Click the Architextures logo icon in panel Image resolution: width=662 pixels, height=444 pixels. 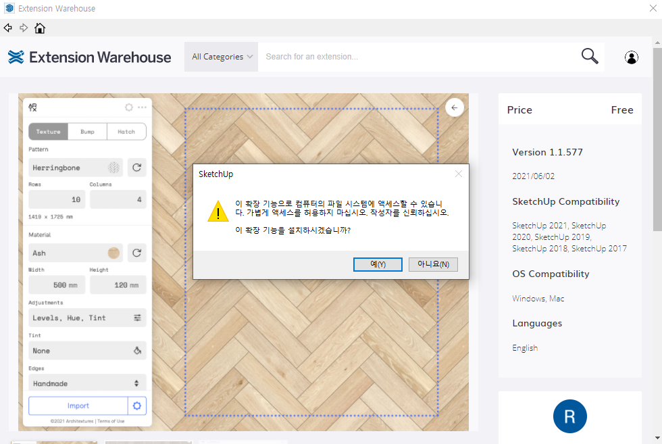pyautogui.click(x=32, y=107)
